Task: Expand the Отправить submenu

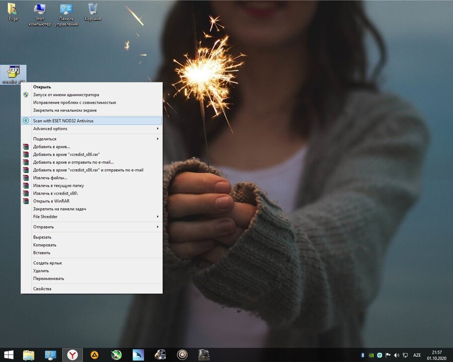Action: [x=43, y=227]
